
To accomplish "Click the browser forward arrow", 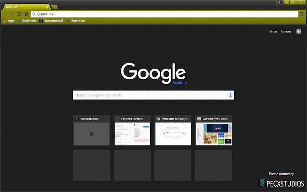I will [x=12, y=14].
